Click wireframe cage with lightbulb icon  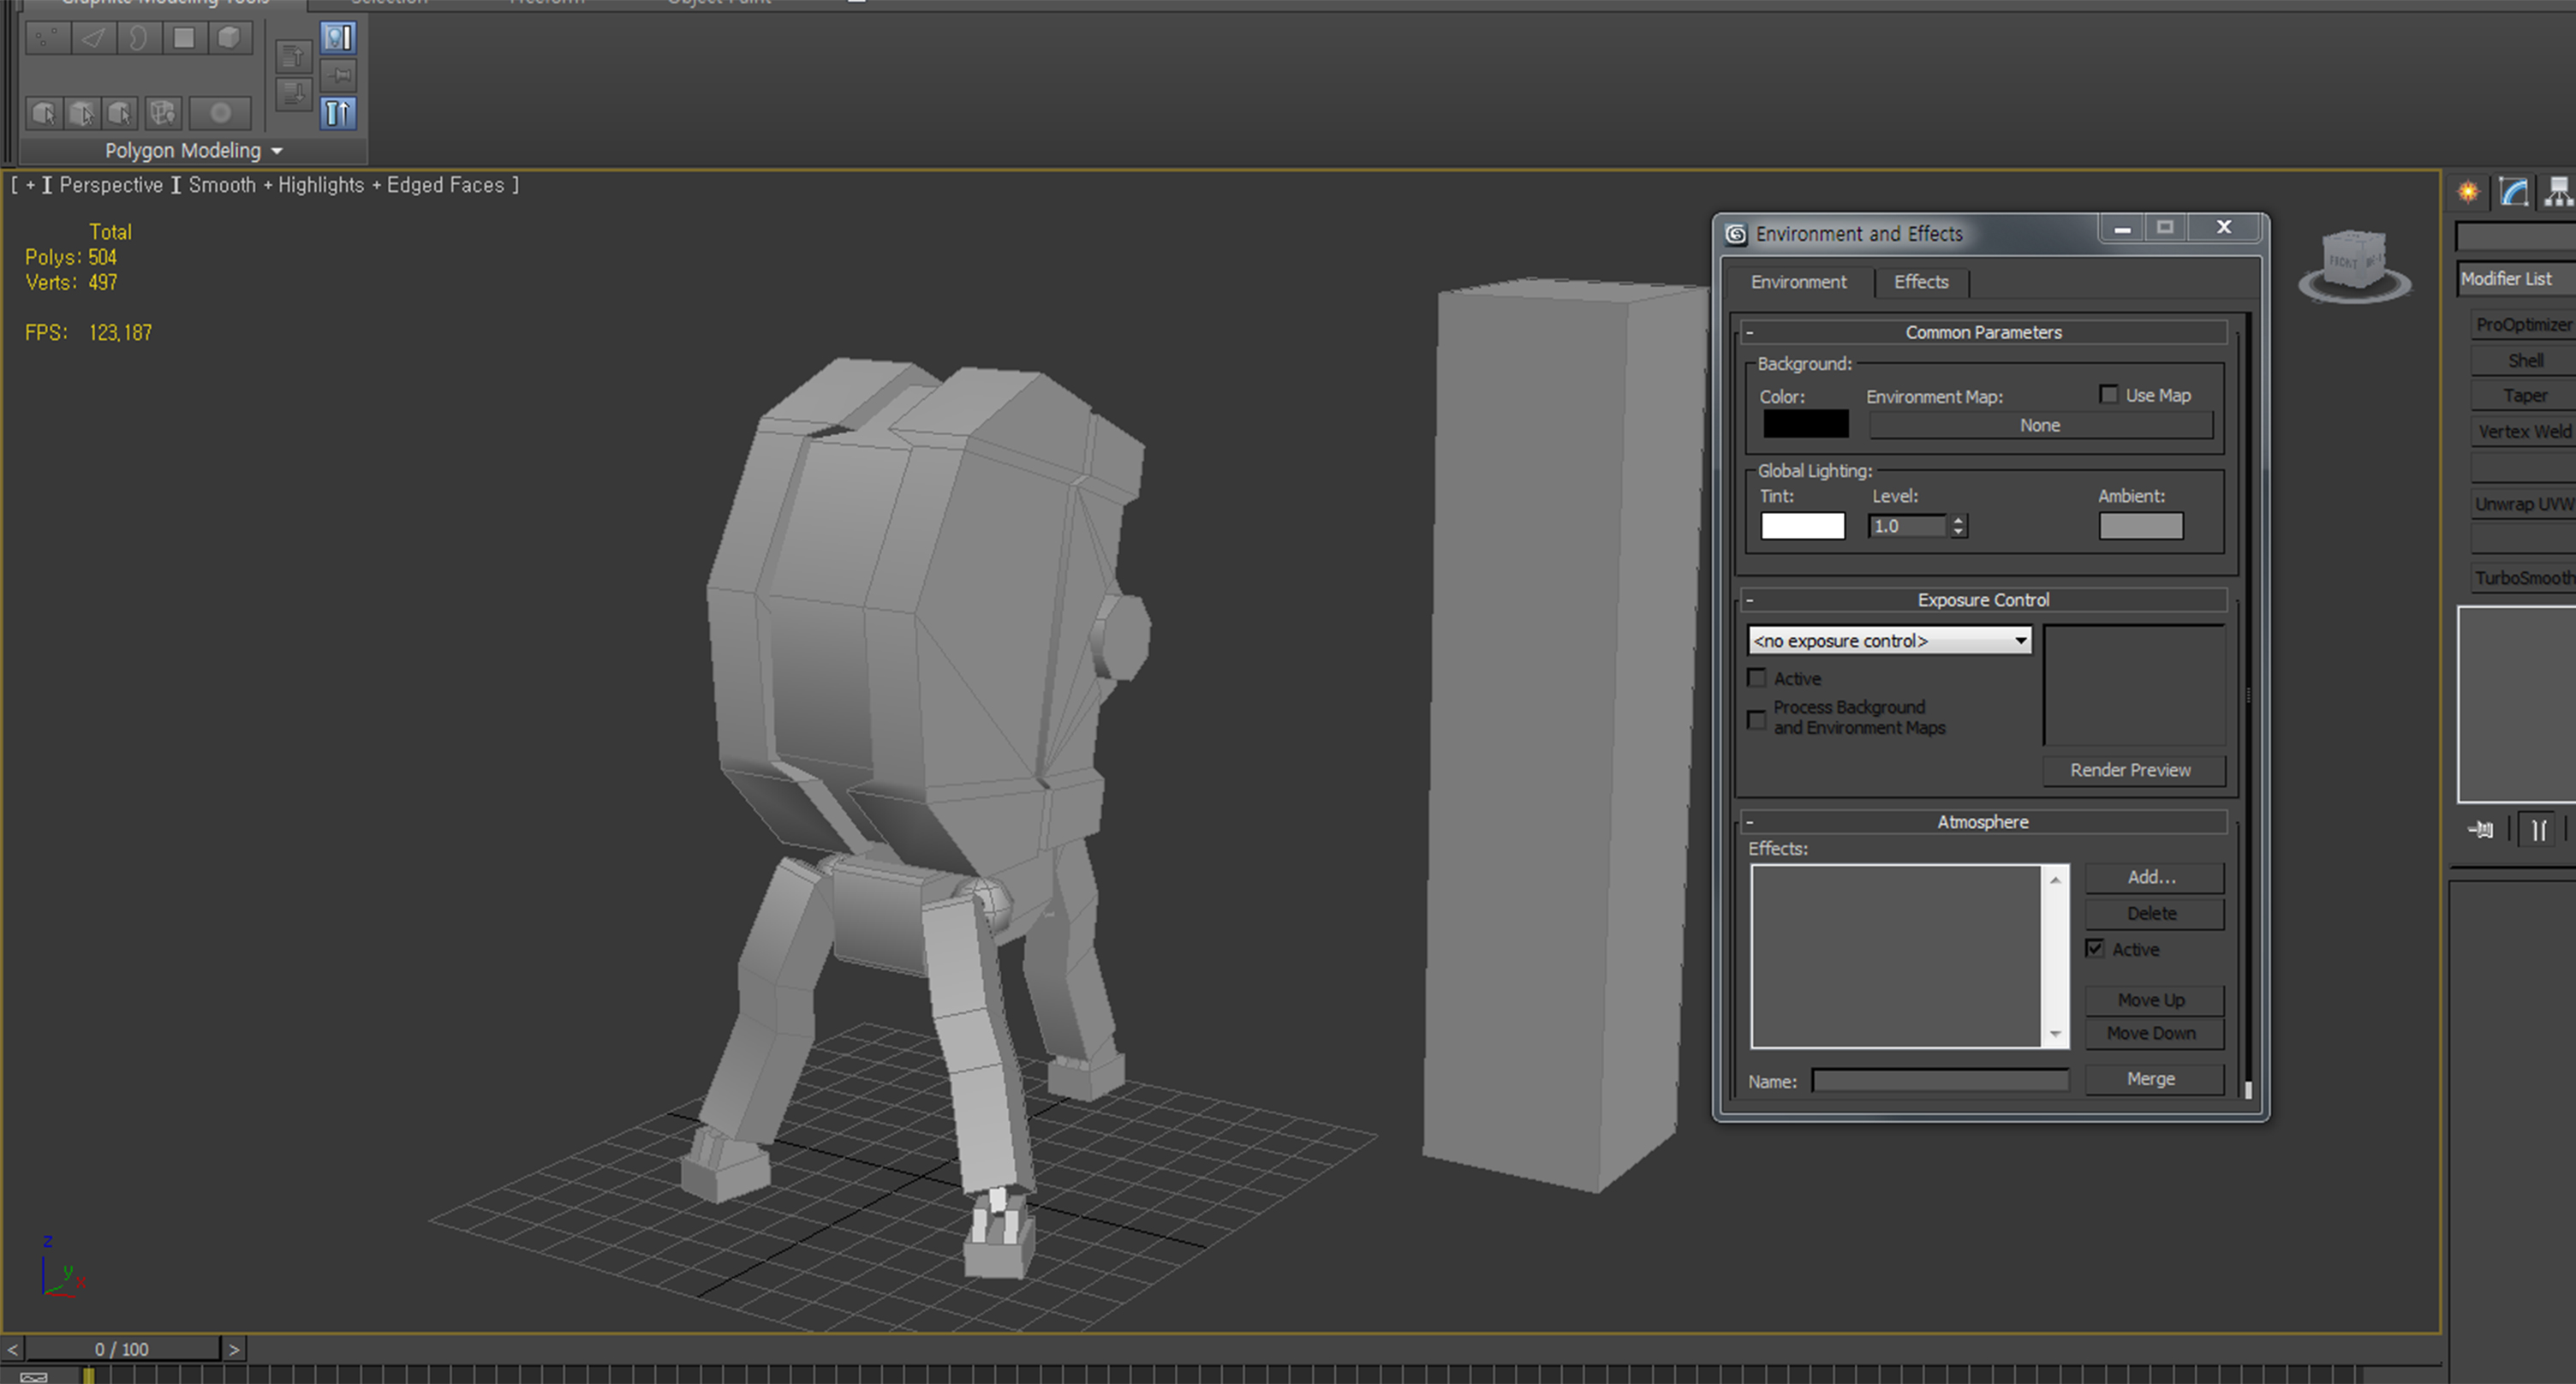162,113
